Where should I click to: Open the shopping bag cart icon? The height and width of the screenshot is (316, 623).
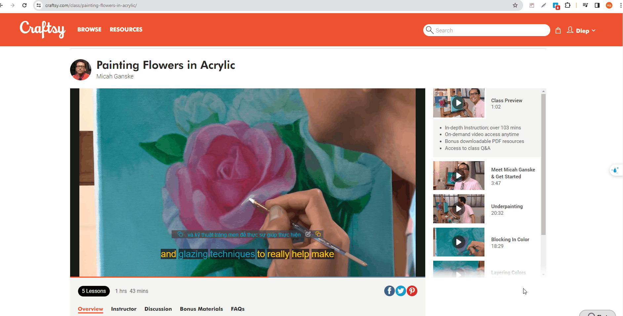point(558,30)
